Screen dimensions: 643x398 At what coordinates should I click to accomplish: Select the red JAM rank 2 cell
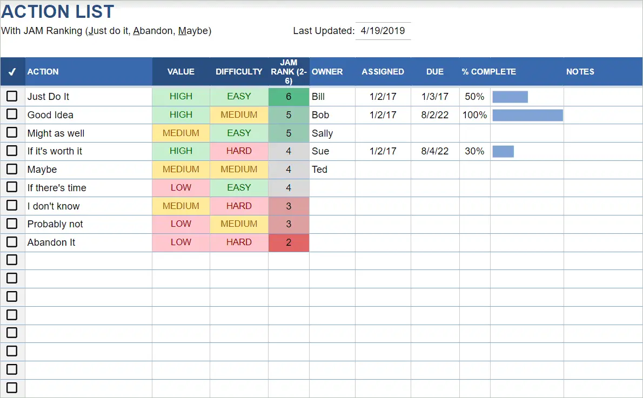coord(289,242)
